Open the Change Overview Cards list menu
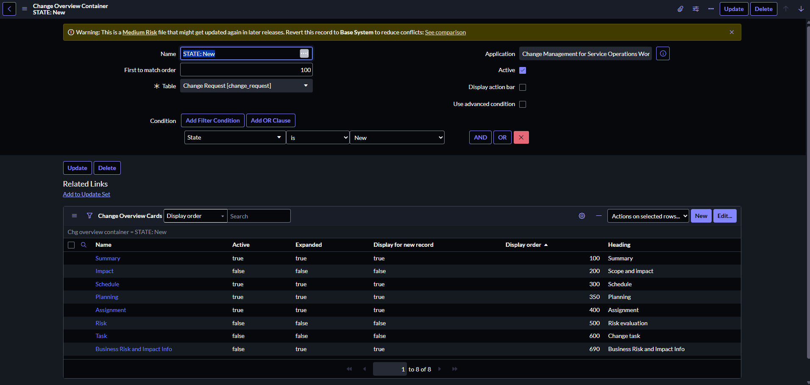This screenshot has width=810, height=385. (74, 216)
